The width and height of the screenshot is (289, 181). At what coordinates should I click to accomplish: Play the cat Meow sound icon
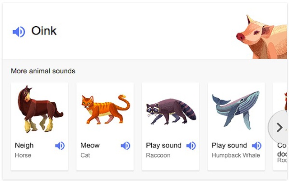click(126, 146)
